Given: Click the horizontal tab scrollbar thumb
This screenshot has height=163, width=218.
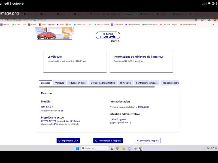Looking at the screenshot, I should tap(97, 87).
